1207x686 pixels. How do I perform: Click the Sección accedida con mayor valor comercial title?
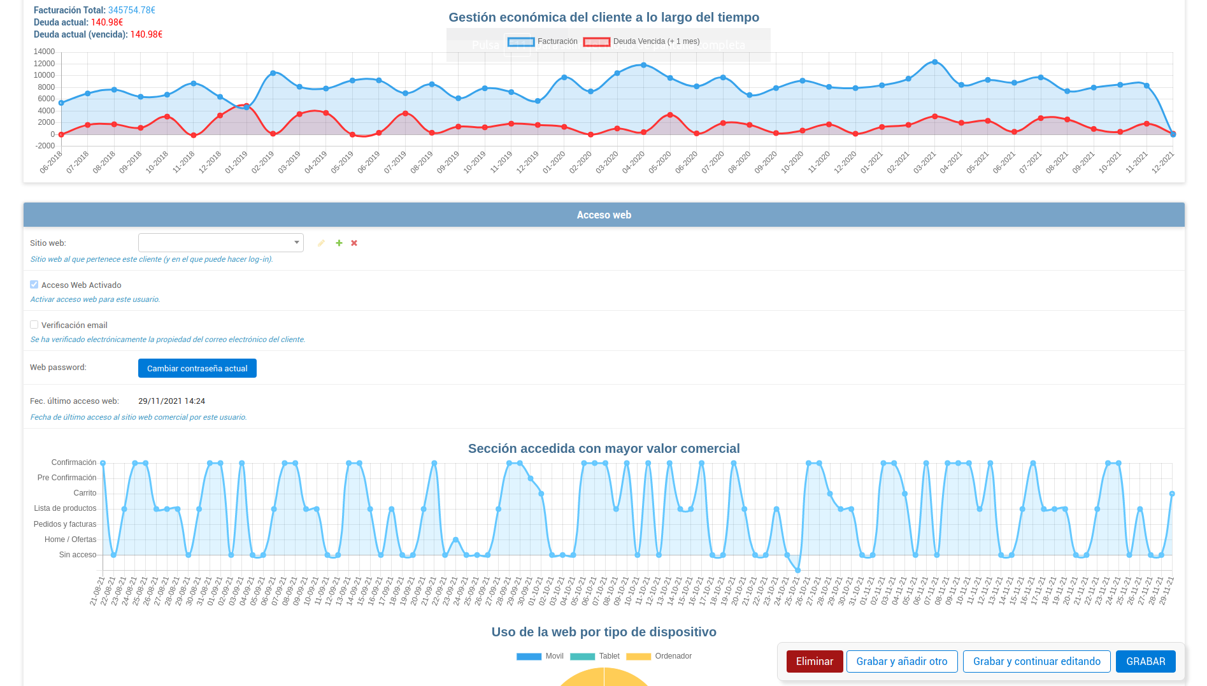[604, 448]
